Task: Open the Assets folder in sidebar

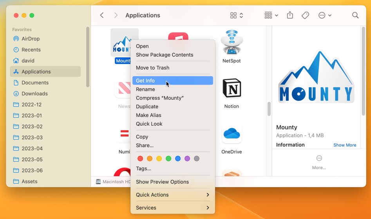Action: coord(45,181)
